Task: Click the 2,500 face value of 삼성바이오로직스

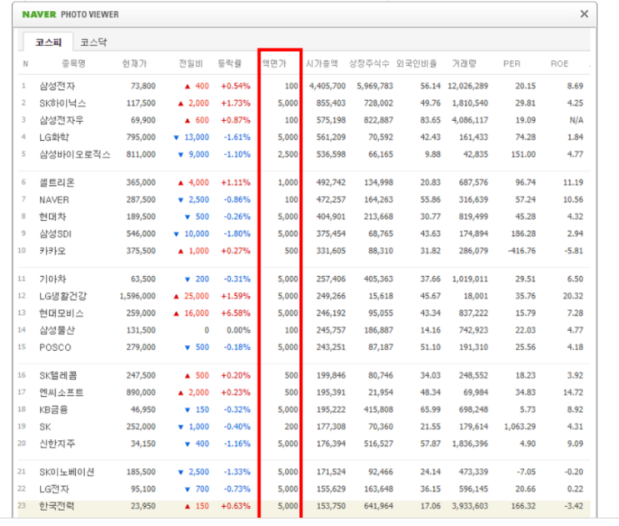Action: (287, 154)
